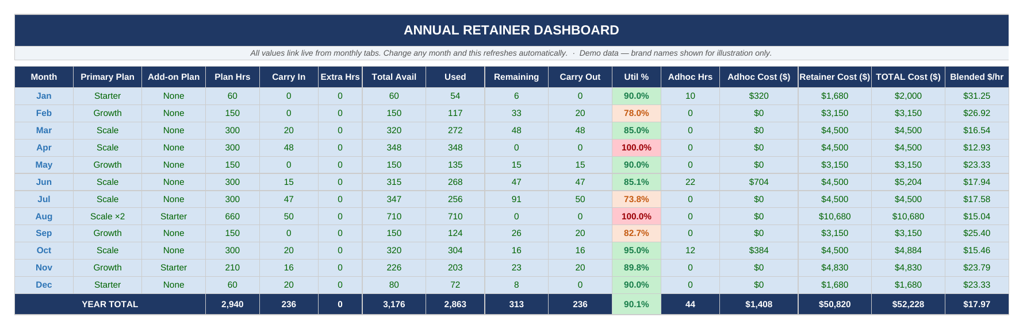The width and height of the screenshot is (1023, 329).
Task: Select the Adhoc Hrs column header
Action: tap(690, 77)
